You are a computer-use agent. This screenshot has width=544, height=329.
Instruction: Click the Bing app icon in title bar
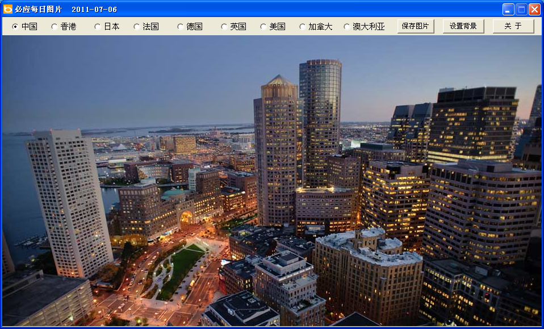[8, 9]
